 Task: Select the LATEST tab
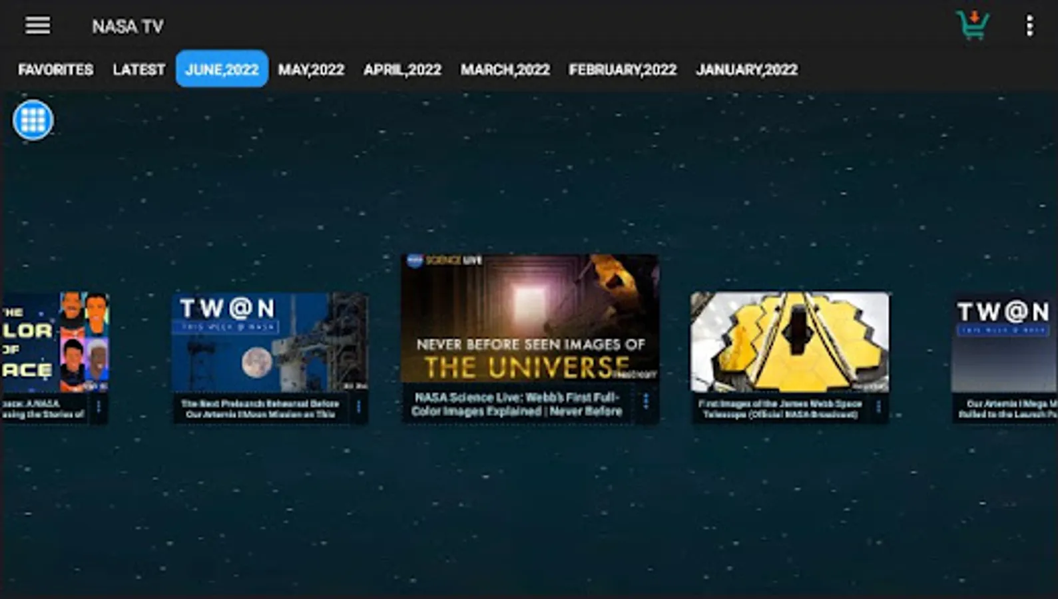click(x=138, y=69)
